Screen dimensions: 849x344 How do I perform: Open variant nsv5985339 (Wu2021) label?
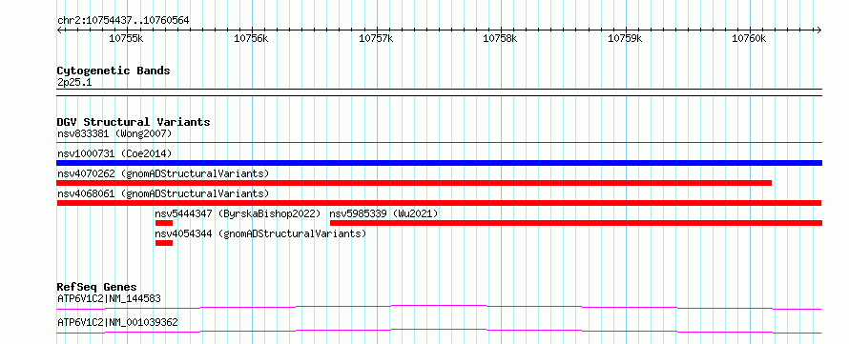point(383,213)
